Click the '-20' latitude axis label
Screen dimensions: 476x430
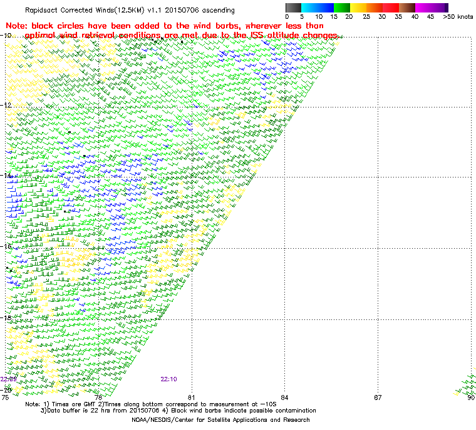tap(6, 390)
